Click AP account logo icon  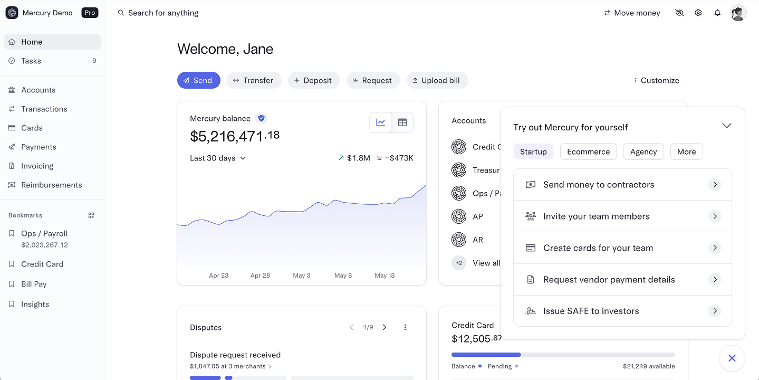coord(459,216)
